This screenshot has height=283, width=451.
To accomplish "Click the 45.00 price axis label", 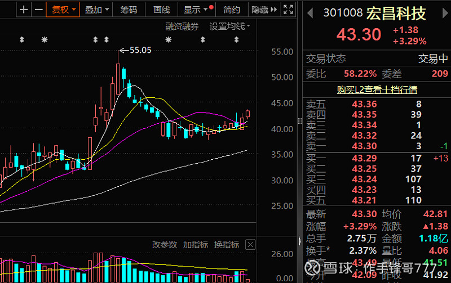I will click(x=282, y=103).
